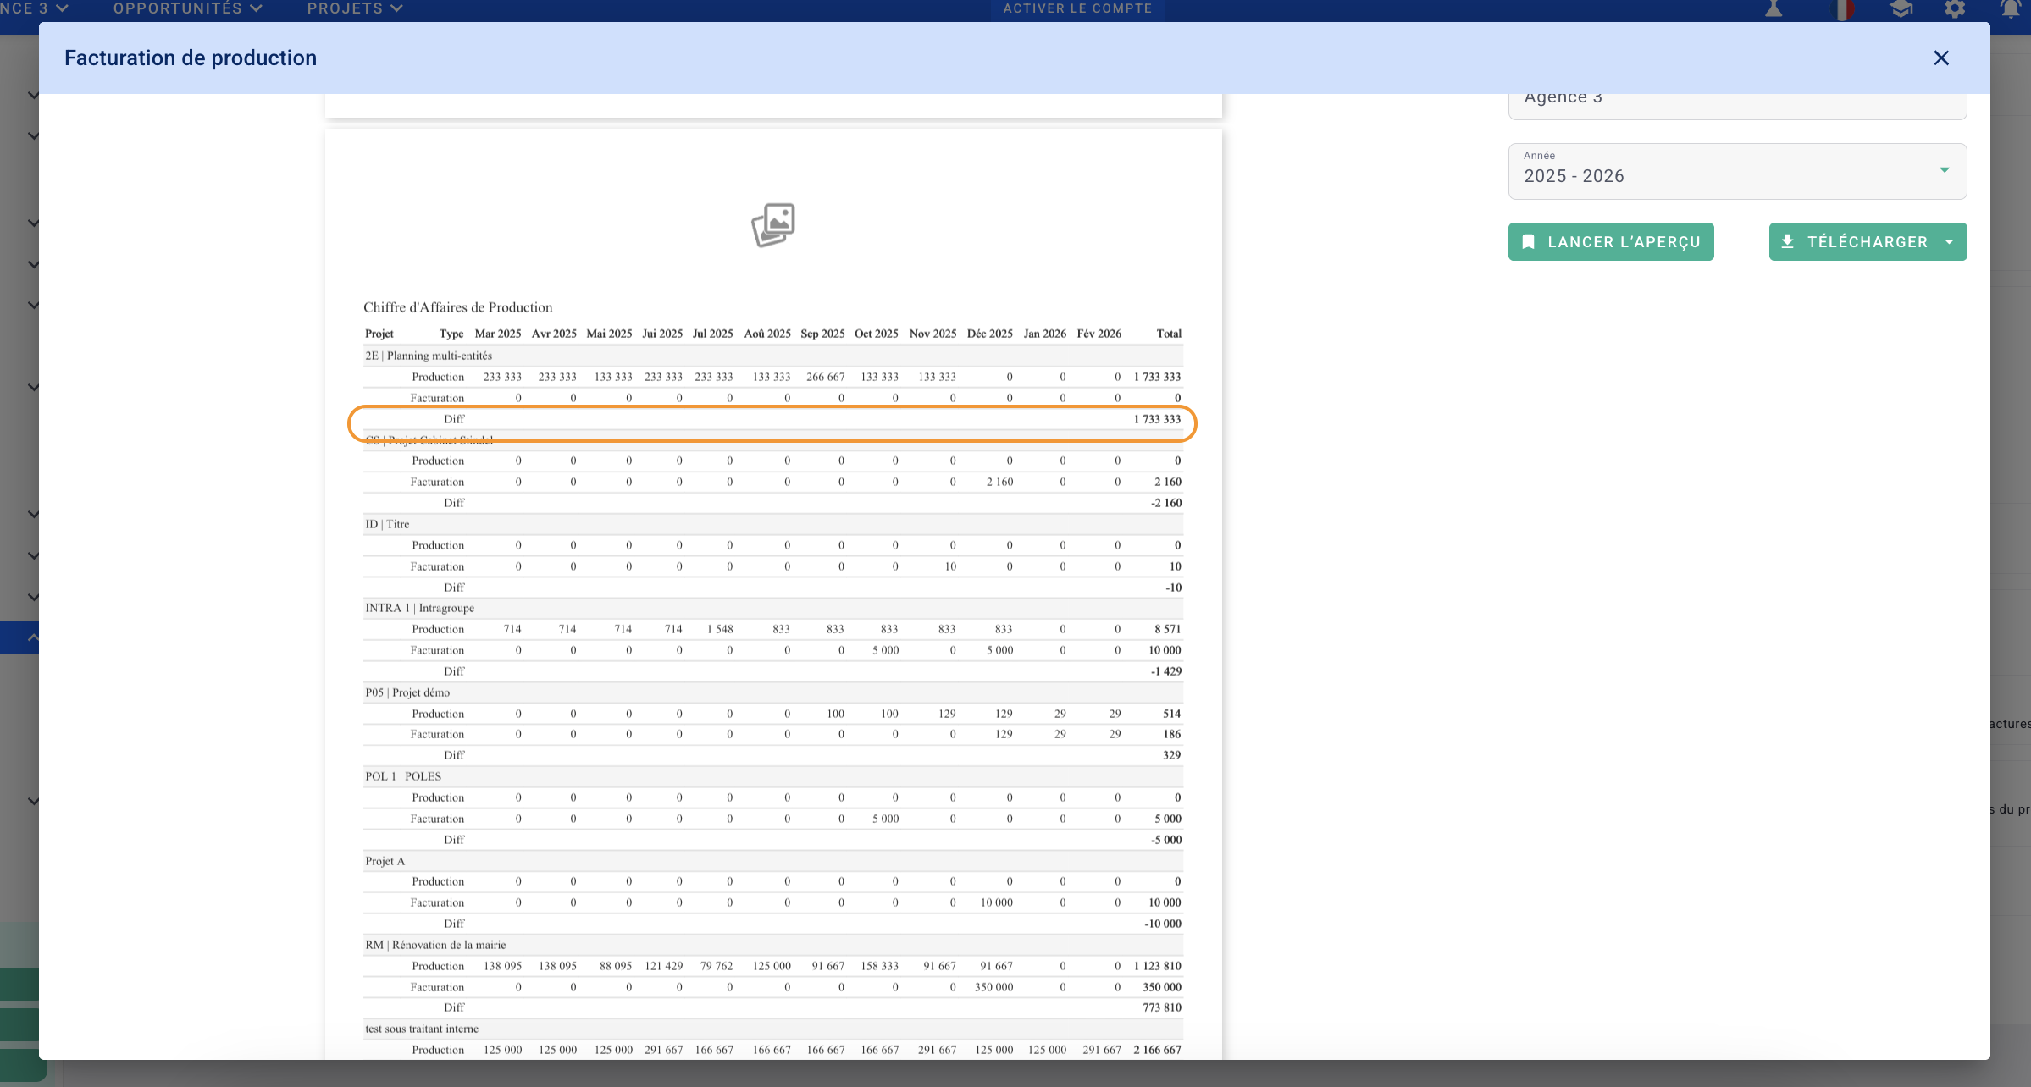Open the Opportunités menu
The height and width of the screenshot is (1087, 2031).
click(x=187, y=8)
